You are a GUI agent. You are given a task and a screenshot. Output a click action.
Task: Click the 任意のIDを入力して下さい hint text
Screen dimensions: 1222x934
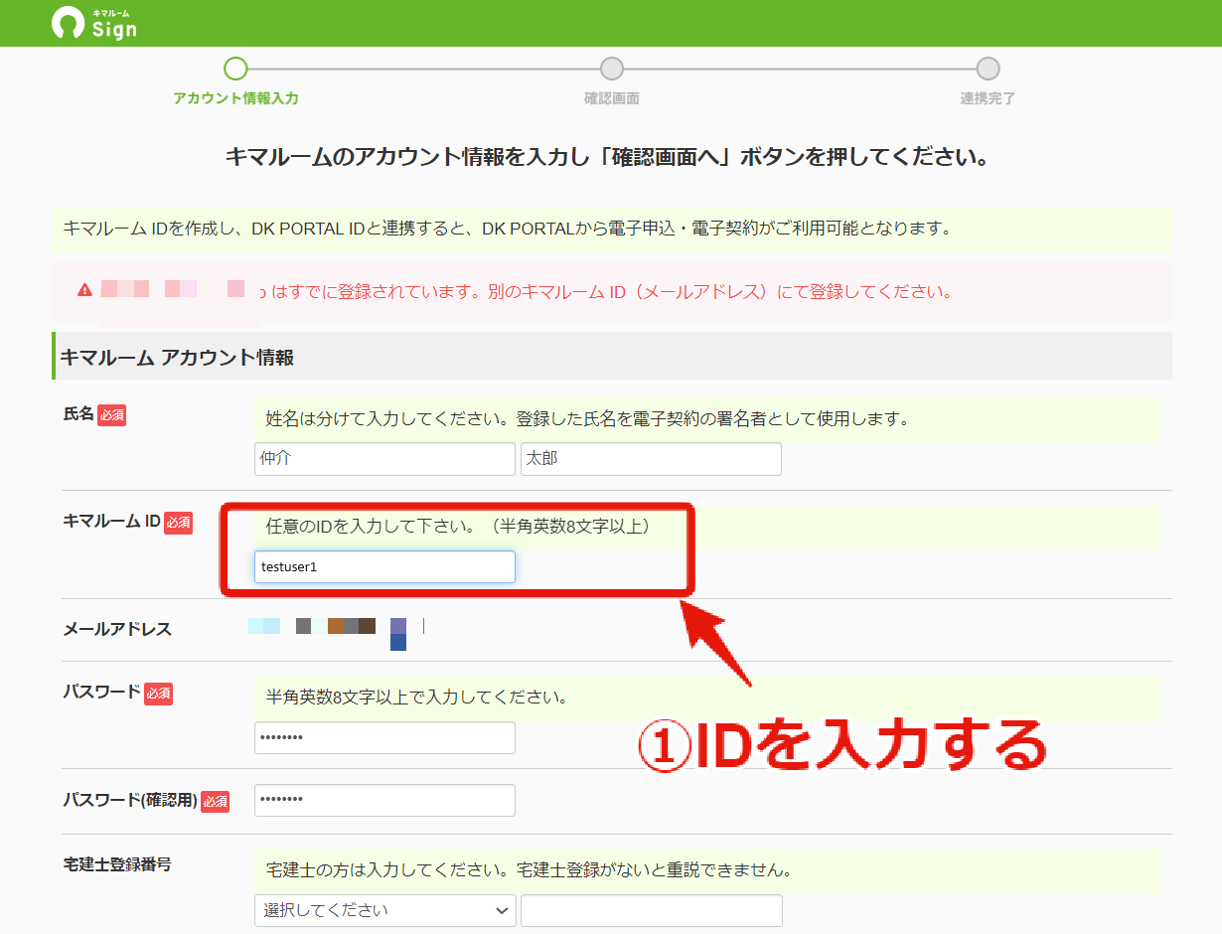[x=458, y=526]
